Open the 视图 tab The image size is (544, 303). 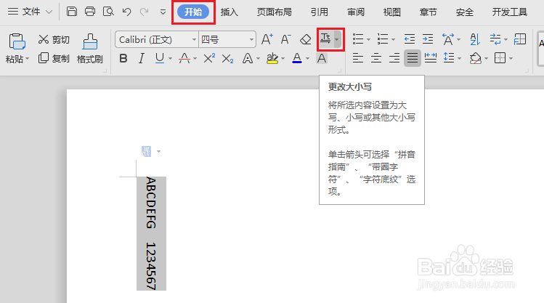coord(392,12)
